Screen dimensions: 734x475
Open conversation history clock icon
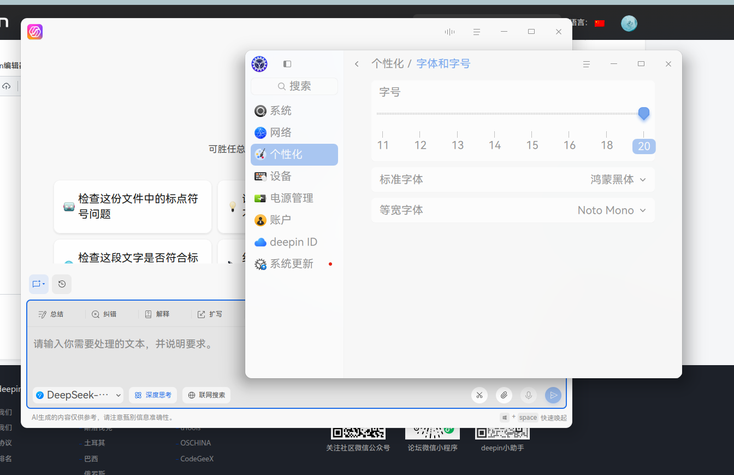[62, 284]
